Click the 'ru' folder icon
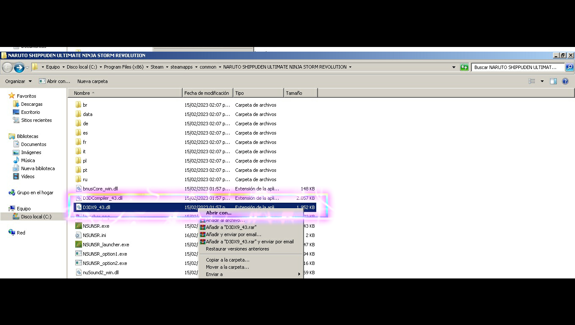 point(78,179)
